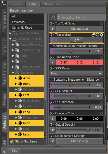
Task: Click Top Coat Bump Choose Map
Action: [x=80, y=29]
